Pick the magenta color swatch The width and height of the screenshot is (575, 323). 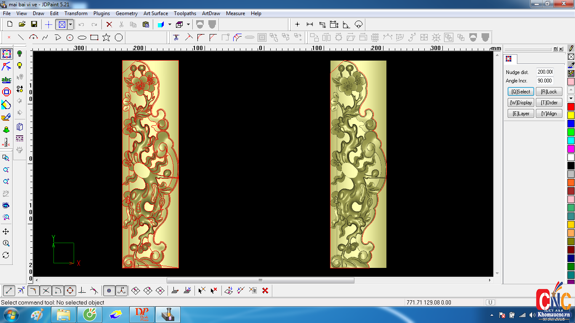pyautogui.click(x=571, y=149)
